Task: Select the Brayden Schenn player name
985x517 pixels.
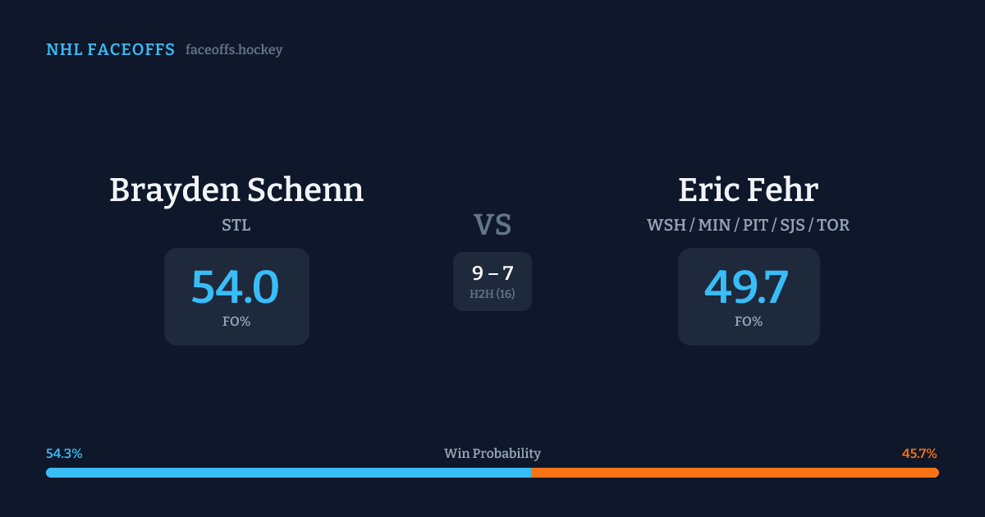Action: tap(236, 190)
